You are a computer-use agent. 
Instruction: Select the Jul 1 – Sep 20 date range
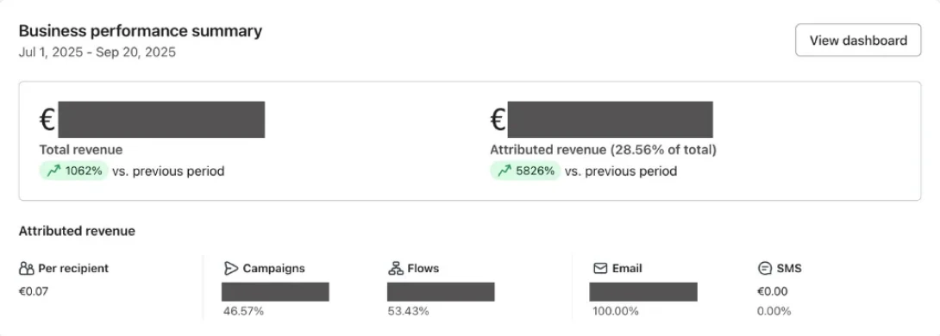[x=97, y=52]
